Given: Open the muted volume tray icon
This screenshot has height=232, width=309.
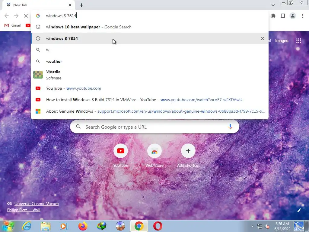Looking at the screenshot, I should [267, 227].
